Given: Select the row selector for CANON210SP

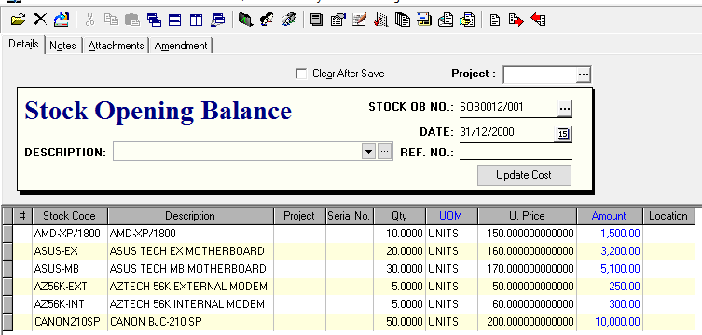Looking at the screenshot, I should pos(7,322).
